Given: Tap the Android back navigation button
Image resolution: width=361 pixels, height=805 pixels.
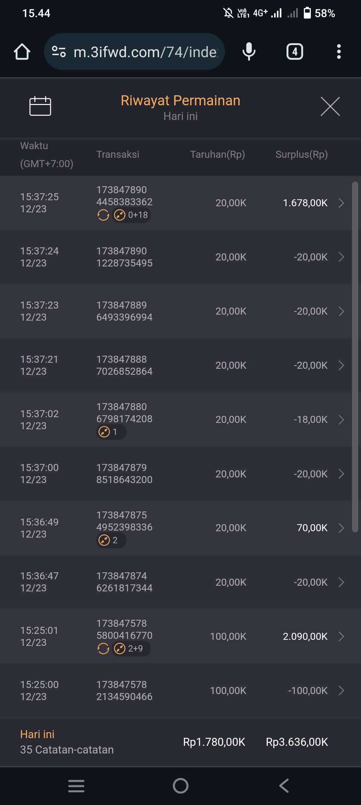Looking at the screenshot, I should tap(284, 786).
